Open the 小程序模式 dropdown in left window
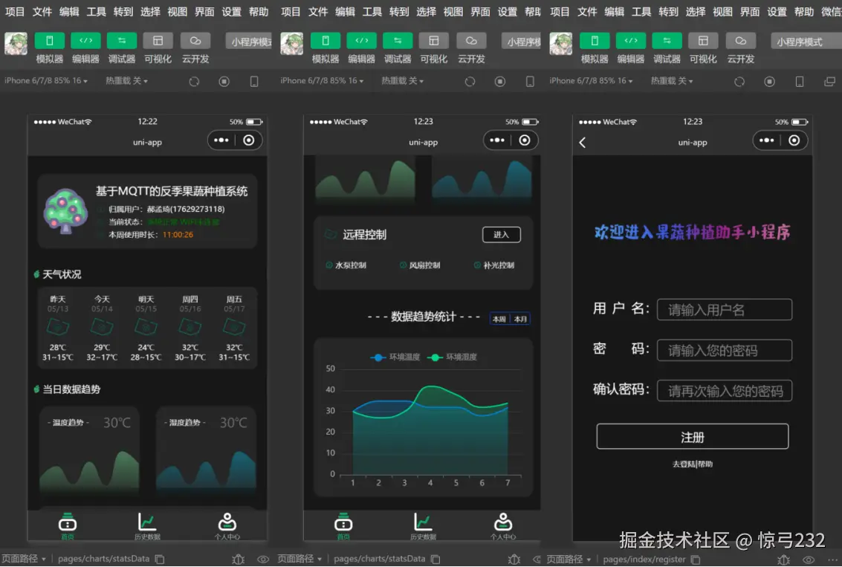842x567 pixels. (249, 42)
